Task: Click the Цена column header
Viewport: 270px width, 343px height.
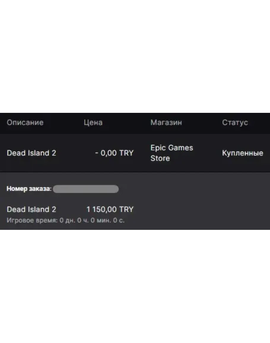Action: (x=93, y=123)
